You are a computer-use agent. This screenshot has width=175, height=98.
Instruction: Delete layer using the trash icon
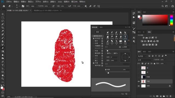170,96
